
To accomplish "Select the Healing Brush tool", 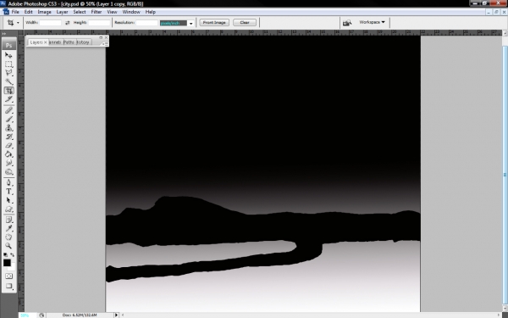I will [8, 110].
